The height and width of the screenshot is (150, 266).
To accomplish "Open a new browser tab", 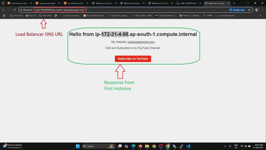I will pyautogui.click(x=234, y=3).
